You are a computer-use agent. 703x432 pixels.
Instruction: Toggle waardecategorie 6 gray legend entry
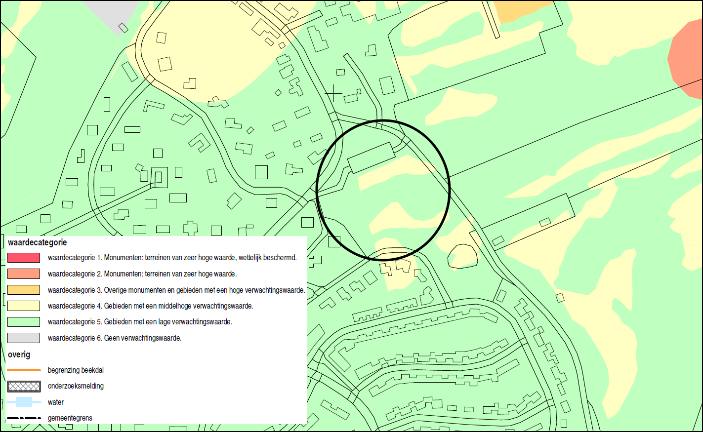(23, 338)
